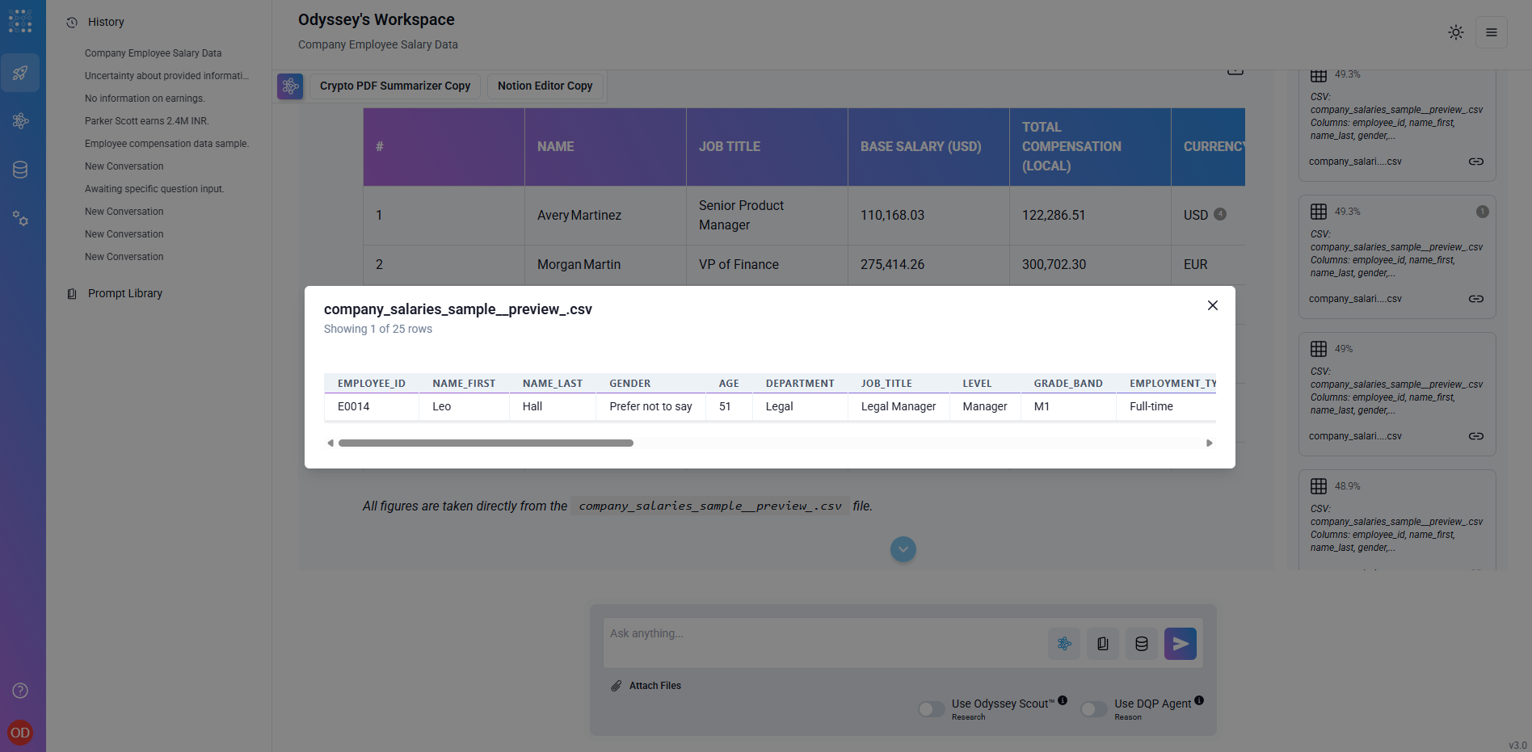
Task: Open the hamburger menu at top right
Action: tap(1491, 32)
